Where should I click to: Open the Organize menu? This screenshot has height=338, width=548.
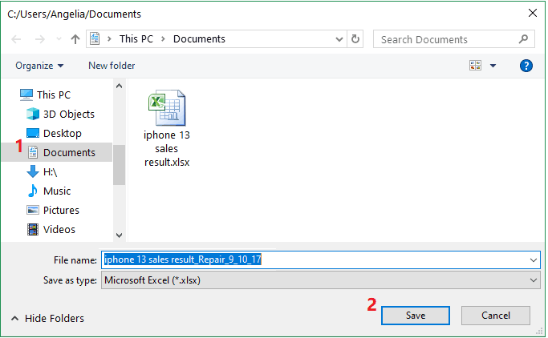(x=39, y=66)
